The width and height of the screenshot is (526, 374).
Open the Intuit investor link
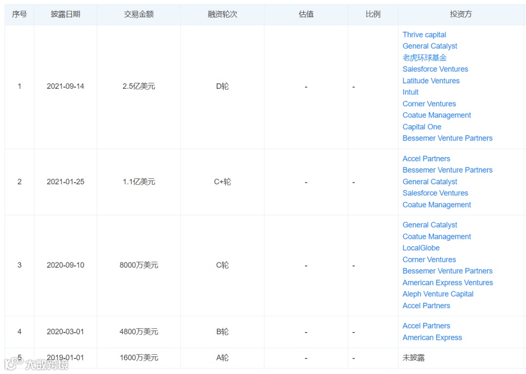click(410, 92)
